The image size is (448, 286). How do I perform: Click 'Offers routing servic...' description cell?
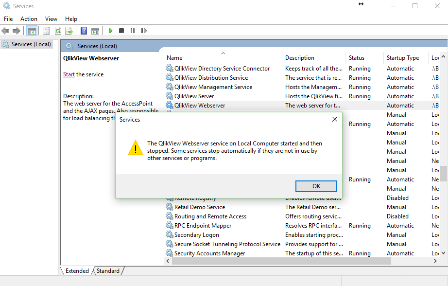[313, 216]
